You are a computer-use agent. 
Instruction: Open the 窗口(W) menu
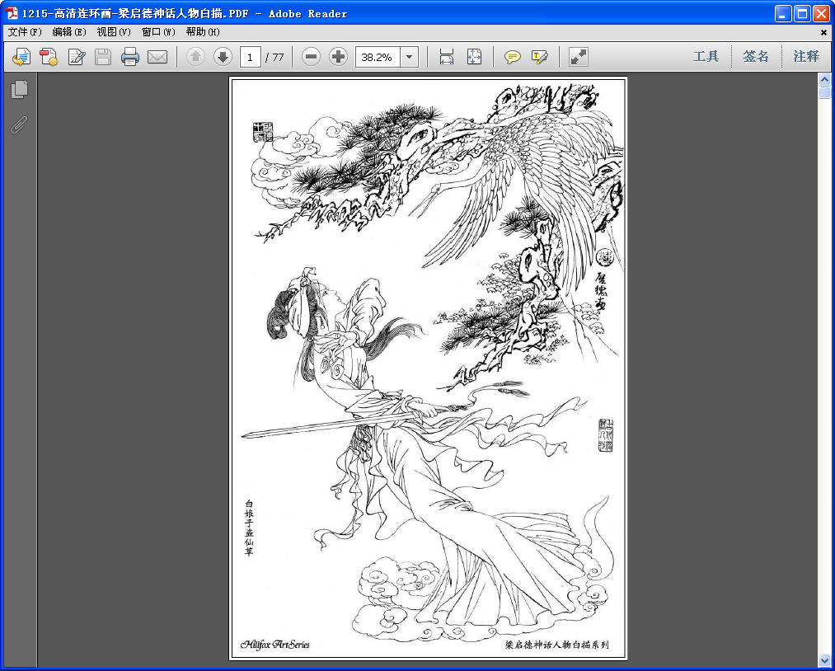pos(158,32)
